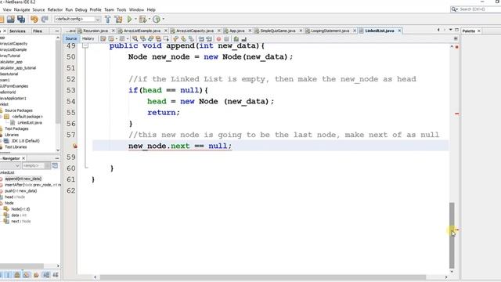
Task: Click Clean and Build Project icon
Action: pyautogui.click(x=118, y=19)
